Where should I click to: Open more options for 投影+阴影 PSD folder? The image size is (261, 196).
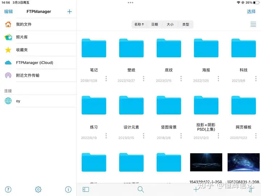point(218,136)
